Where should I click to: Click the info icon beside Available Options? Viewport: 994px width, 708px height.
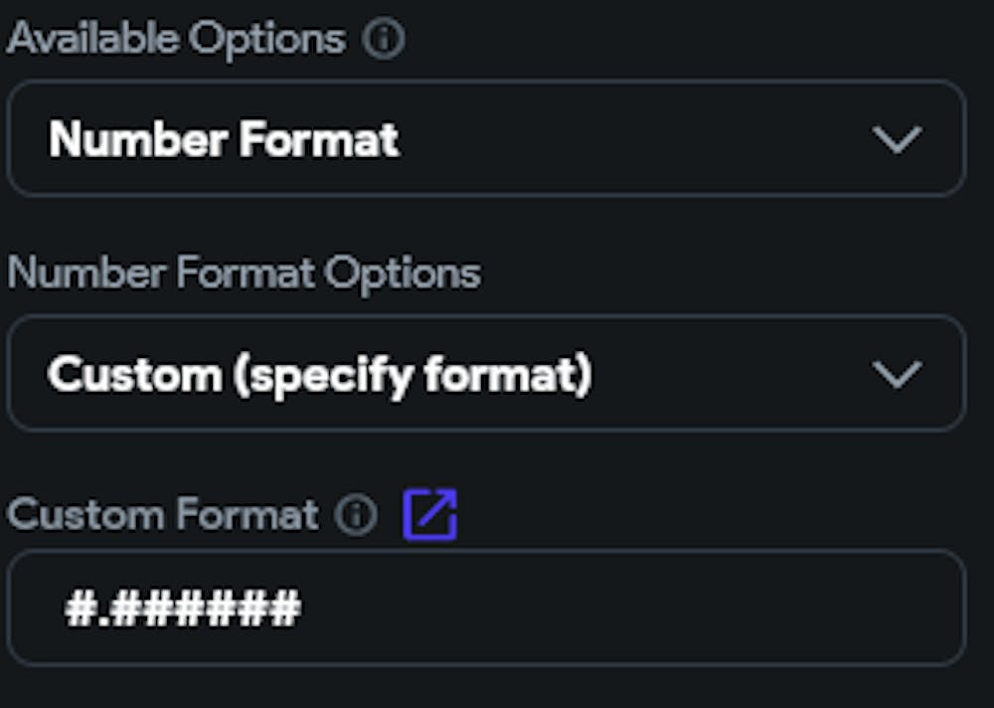(383, 41)
